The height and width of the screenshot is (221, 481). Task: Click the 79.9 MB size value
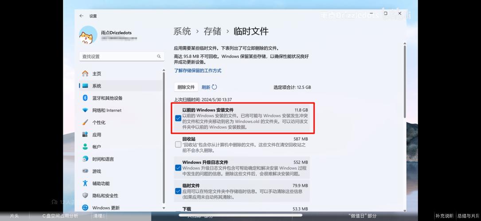tap(300, 186)
